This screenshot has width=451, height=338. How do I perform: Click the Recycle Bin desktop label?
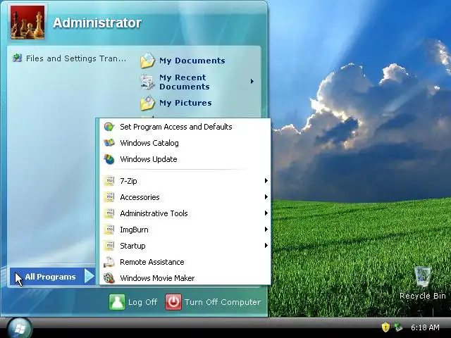(423, 296)
